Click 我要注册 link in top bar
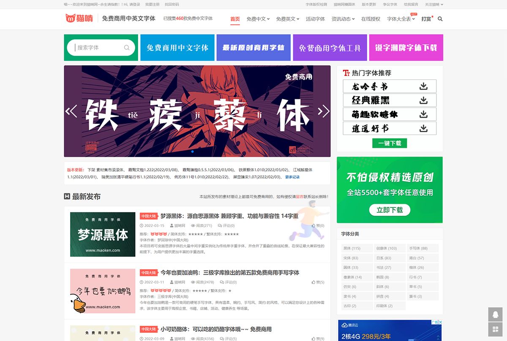The height and width of the screenshot is (341, 507). (x=152, y=5)
